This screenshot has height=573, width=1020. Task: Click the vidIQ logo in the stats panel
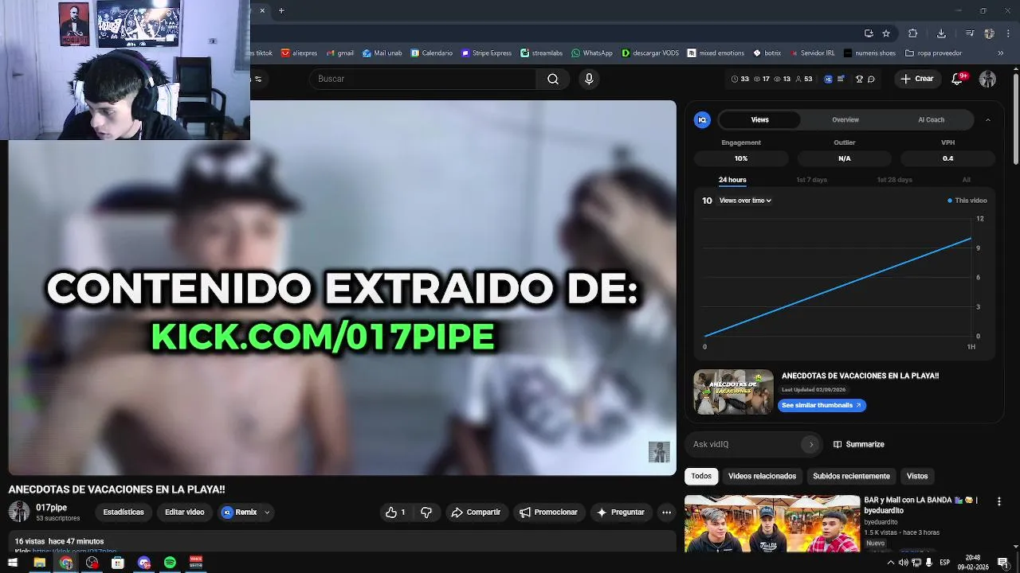pos(702,120)
